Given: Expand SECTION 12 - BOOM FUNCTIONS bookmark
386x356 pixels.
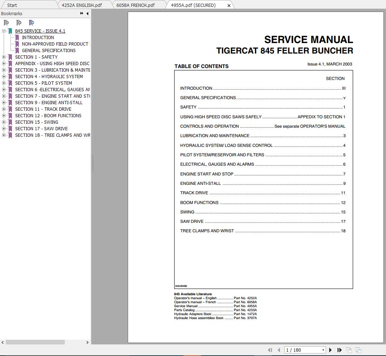Looking at the screenshot, I should [4, 116].
